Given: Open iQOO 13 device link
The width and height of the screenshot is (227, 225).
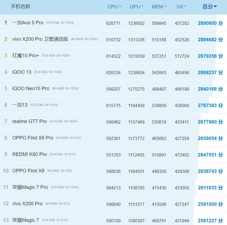Looking at the screenshot, I should click(x=22, y=72).
